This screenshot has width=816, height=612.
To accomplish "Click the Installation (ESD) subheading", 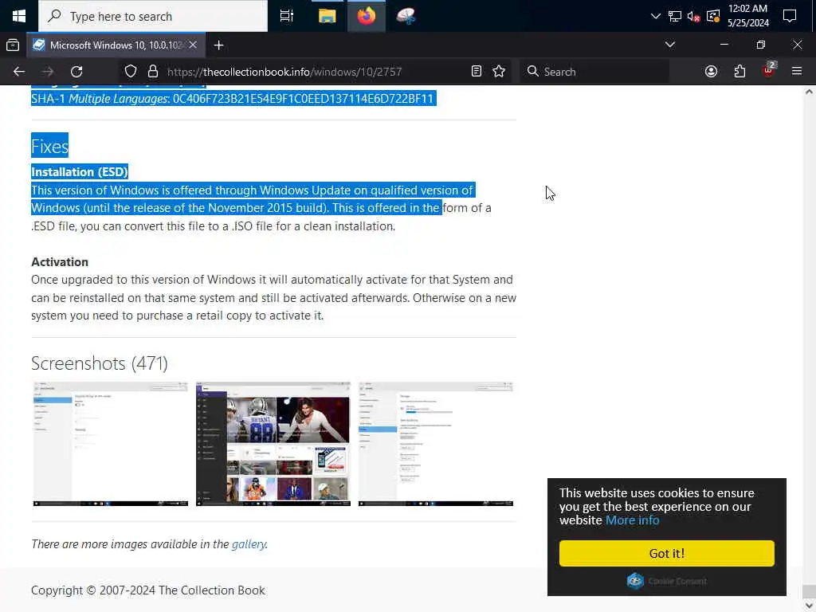I will click(79, 172).
